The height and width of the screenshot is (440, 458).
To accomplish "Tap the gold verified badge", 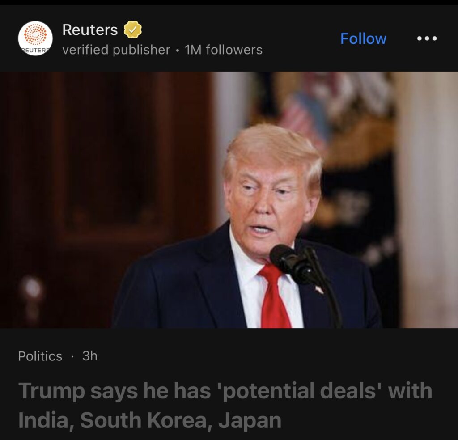I will tap(132, 30).
